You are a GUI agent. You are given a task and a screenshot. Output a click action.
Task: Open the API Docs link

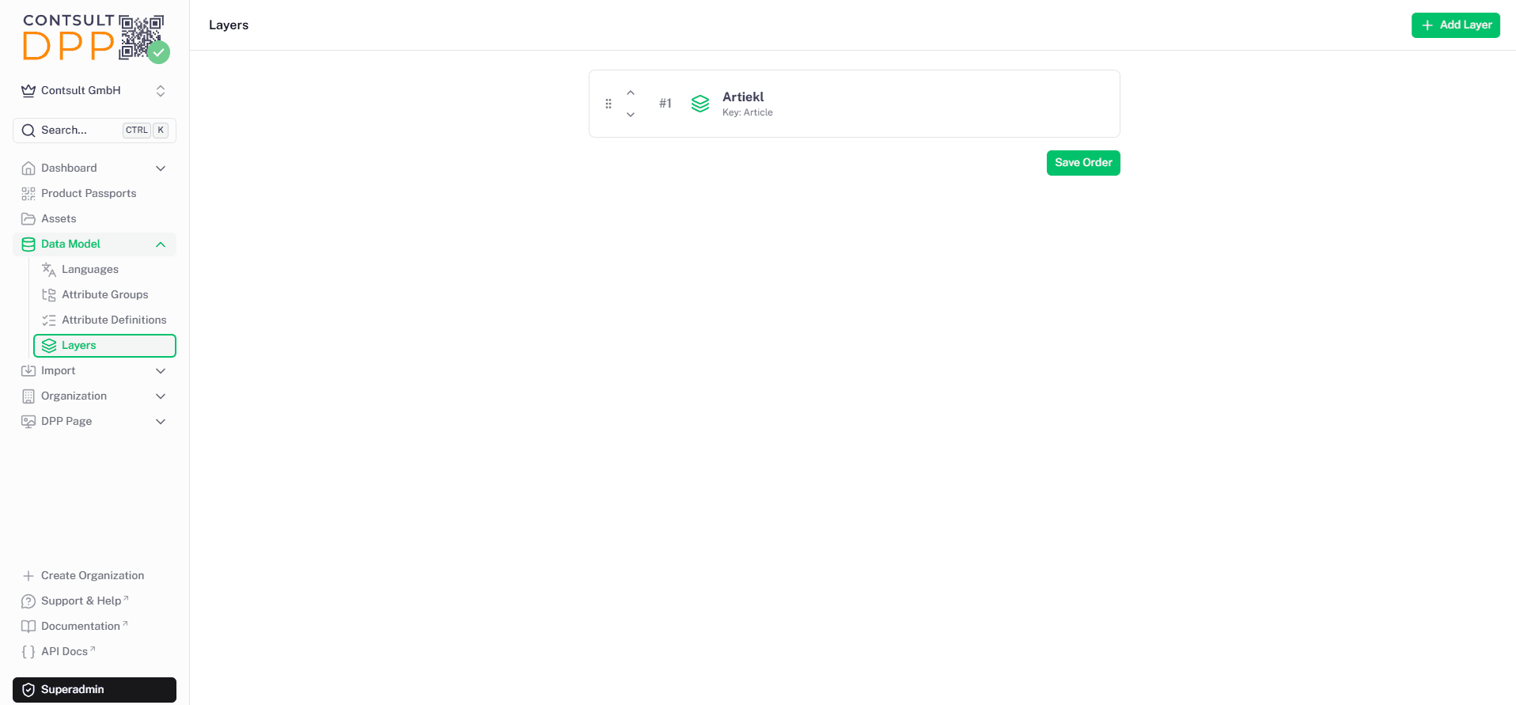(94, 652)
